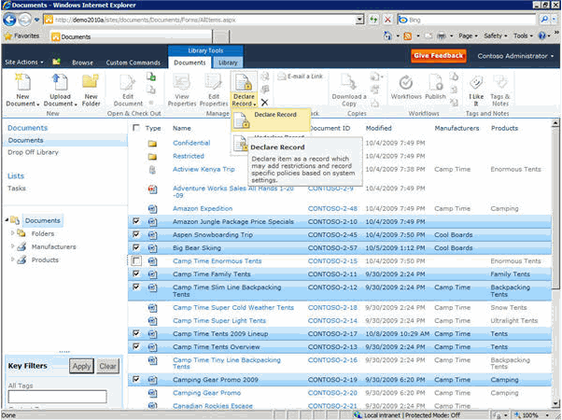Open the Drop Off Library link
Screen dimensions: 562x420
(33, 152)
